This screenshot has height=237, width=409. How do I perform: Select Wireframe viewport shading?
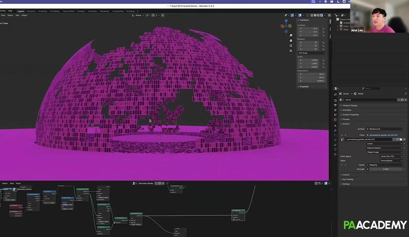click(311, 15)
